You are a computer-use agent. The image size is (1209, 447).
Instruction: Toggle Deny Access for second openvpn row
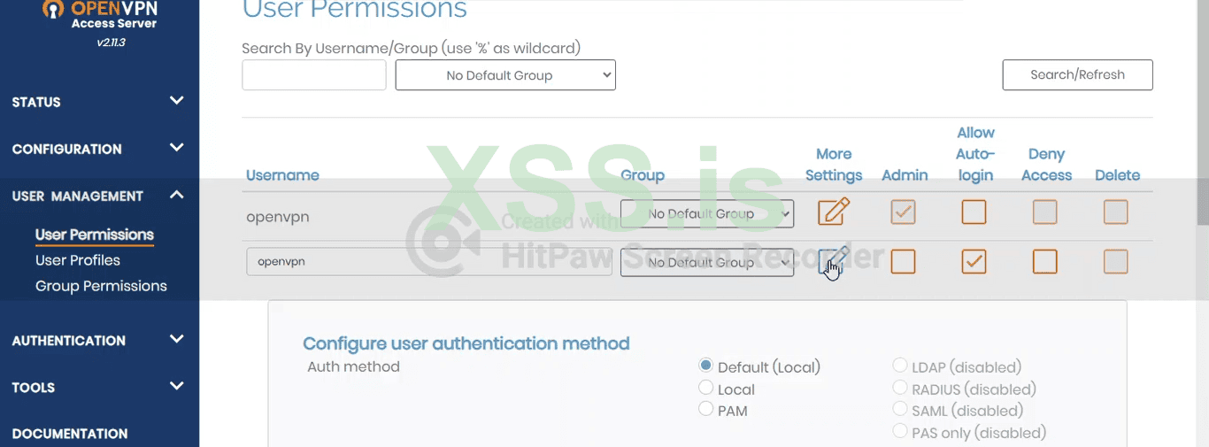tap(1044, 262)
